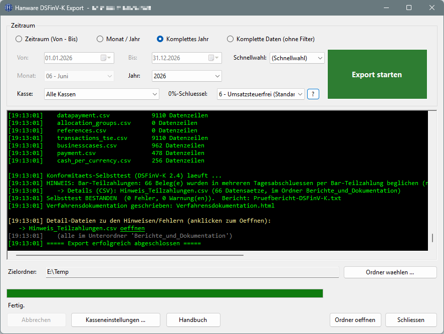This screenshot has width=444, height=334.
Task: Open the Jahr dropdown showing 2026
Action: click(186, 76)
